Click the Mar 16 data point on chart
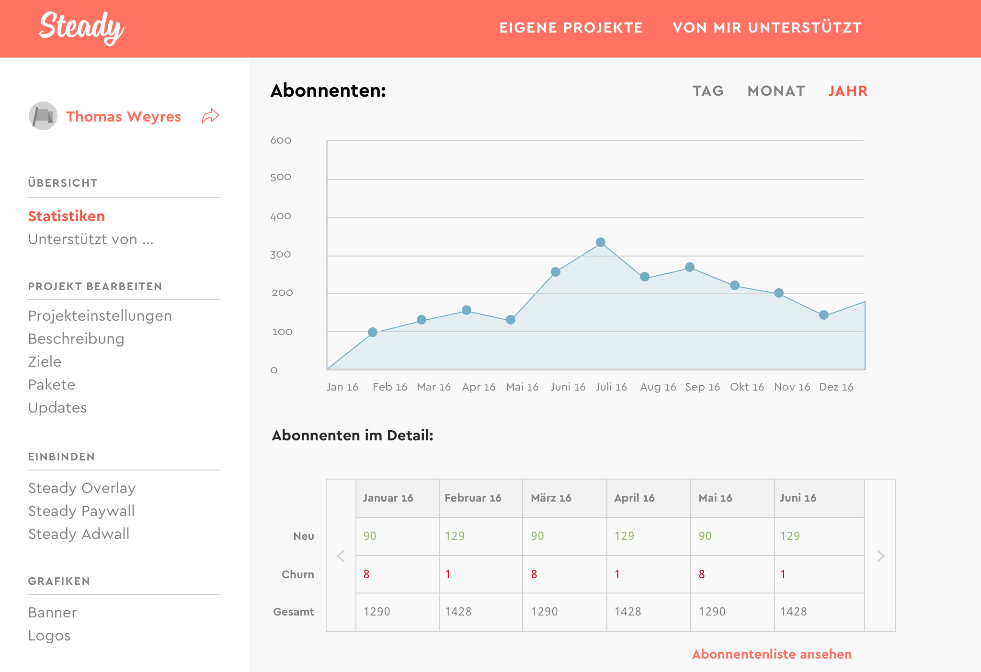 click(422, 320)
